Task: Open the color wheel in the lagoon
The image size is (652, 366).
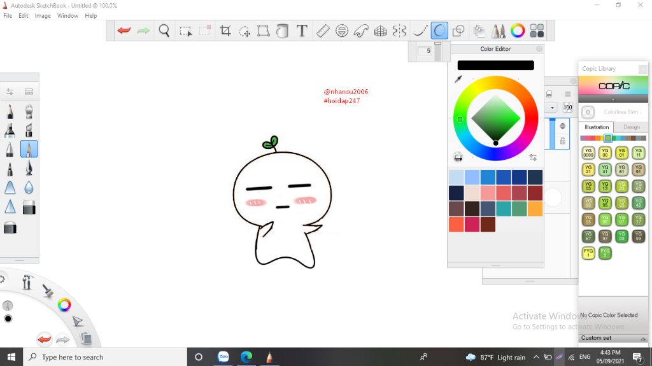Action: tap(64, 305)
